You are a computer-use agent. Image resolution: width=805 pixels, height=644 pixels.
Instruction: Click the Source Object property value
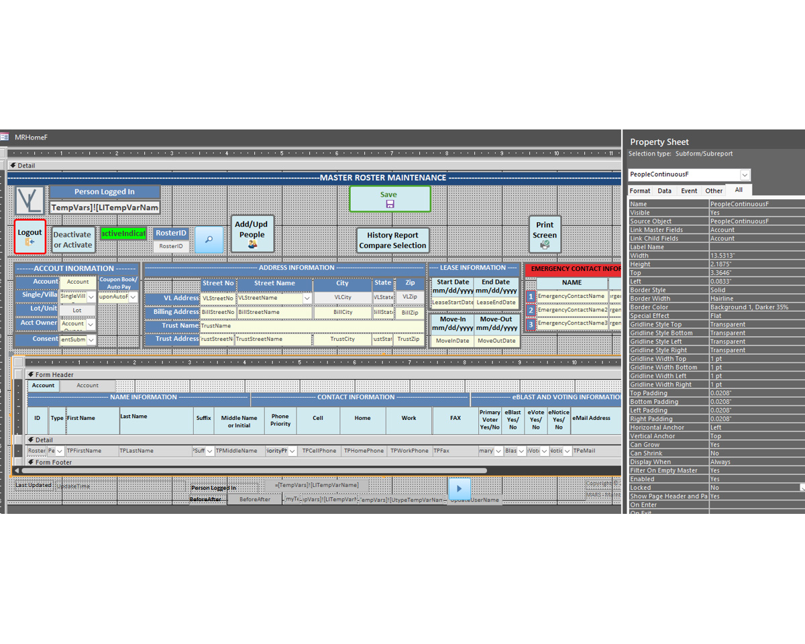[x=757, y=221]
